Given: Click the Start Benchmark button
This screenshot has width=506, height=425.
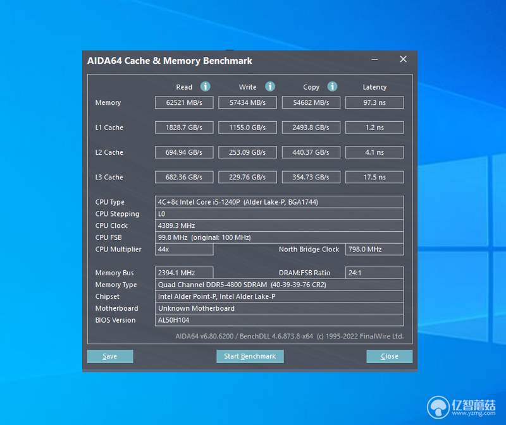Looking at the screenshot, I should [250, 356].
